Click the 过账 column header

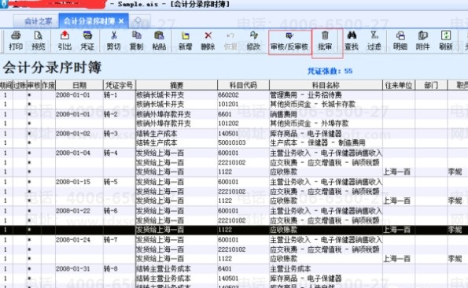tap(20, 85)
